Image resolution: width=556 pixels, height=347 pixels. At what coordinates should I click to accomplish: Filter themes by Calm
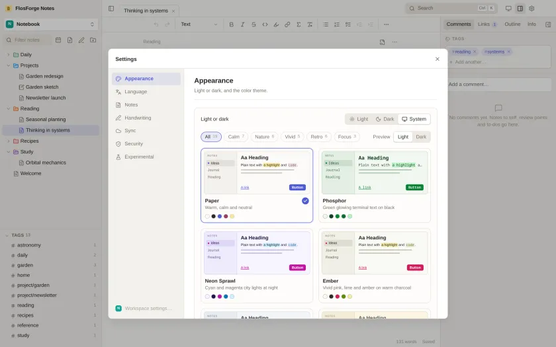coord(236,137)
